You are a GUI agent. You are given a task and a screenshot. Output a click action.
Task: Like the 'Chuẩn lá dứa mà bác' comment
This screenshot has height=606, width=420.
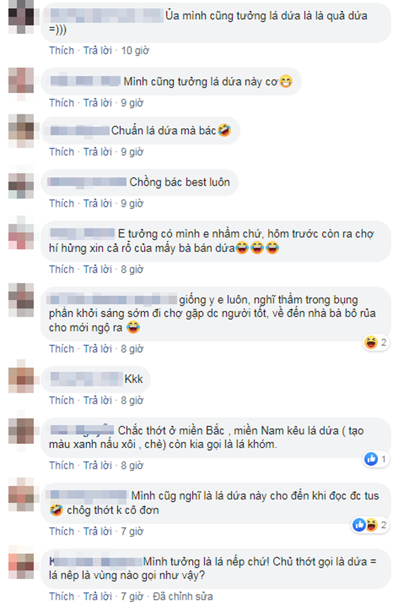(x=62, y=152)
